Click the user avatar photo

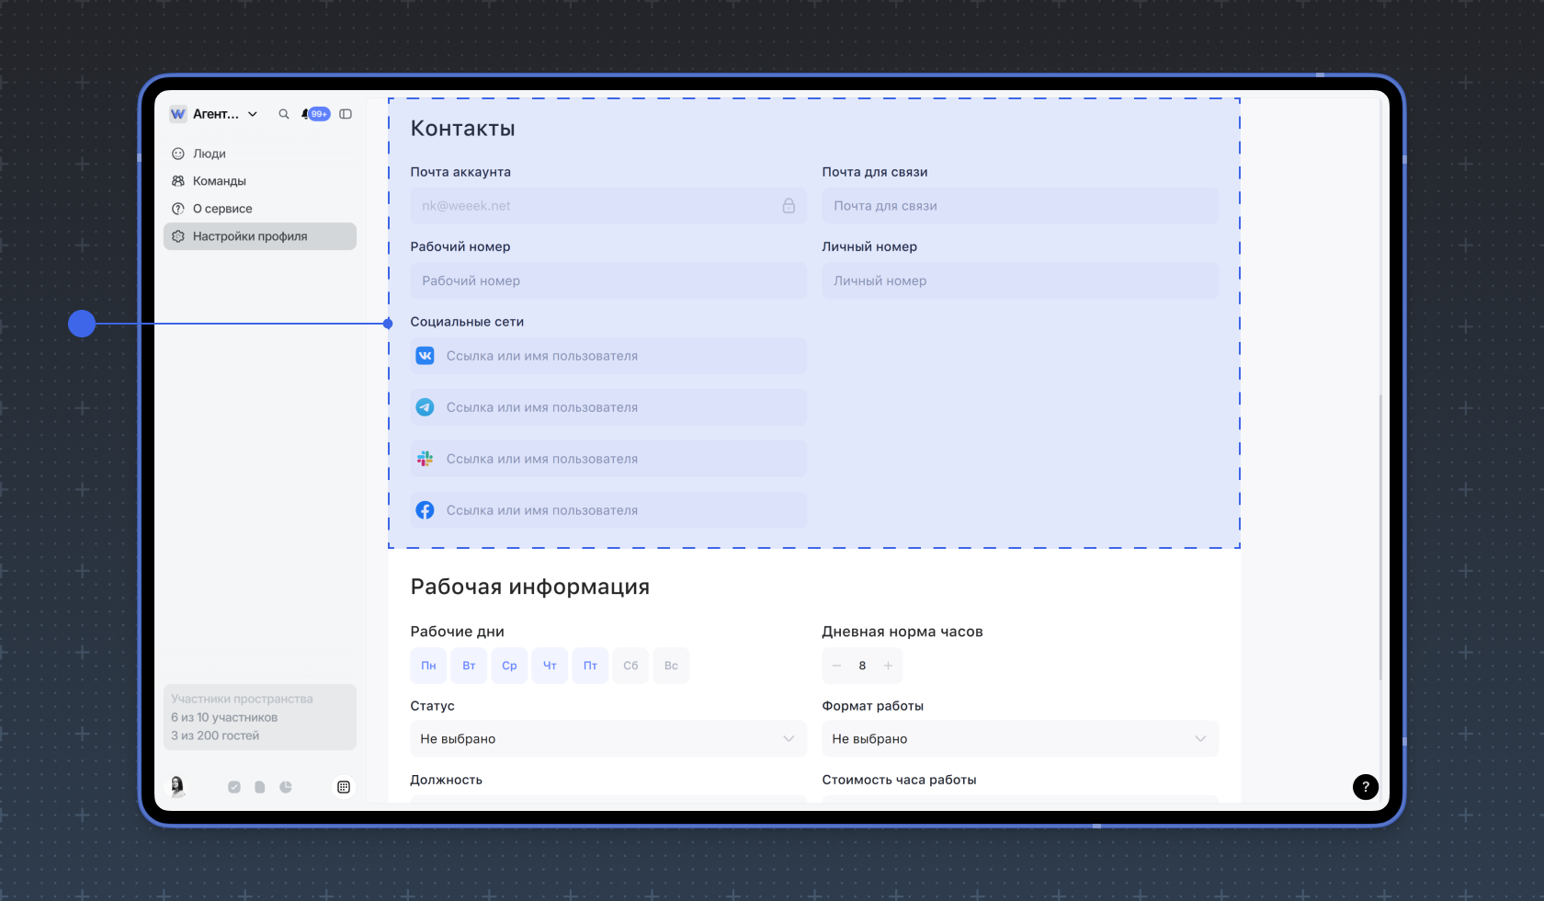177,786
